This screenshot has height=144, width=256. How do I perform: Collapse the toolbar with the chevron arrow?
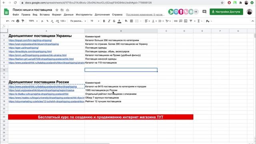tap(252, 21)
